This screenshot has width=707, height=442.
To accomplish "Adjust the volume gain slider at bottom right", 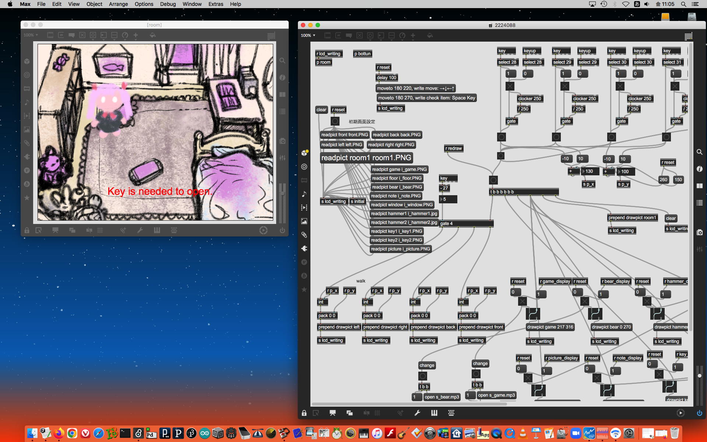I will (x=699, y=376).
